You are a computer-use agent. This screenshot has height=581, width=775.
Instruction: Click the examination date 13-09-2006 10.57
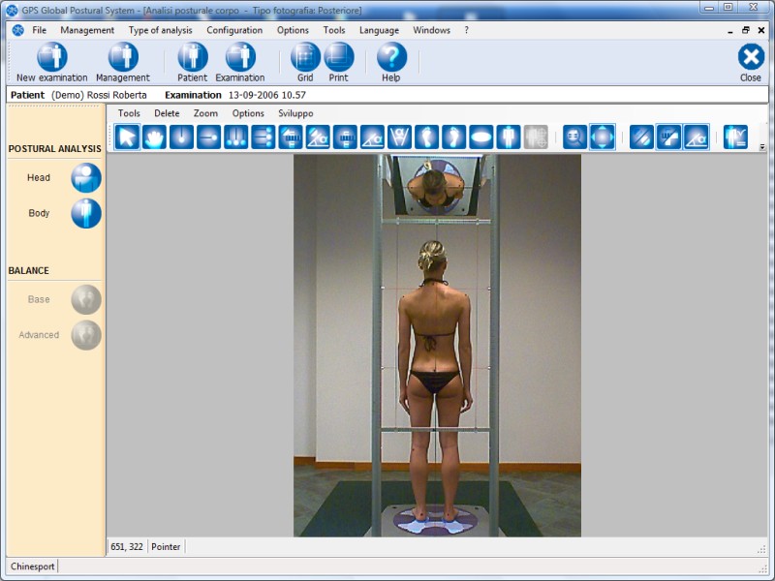pos(267,95)
